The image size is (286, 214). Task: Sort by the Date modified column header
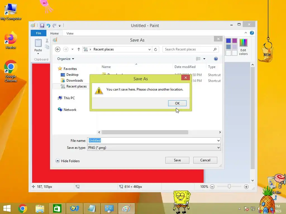tap(185, 67)
